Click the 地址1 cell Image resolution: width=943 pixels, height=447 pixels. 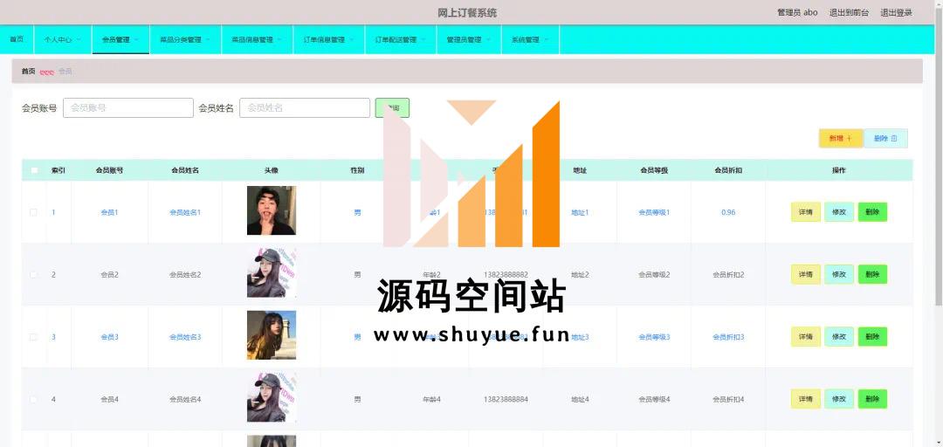point(580,212)
